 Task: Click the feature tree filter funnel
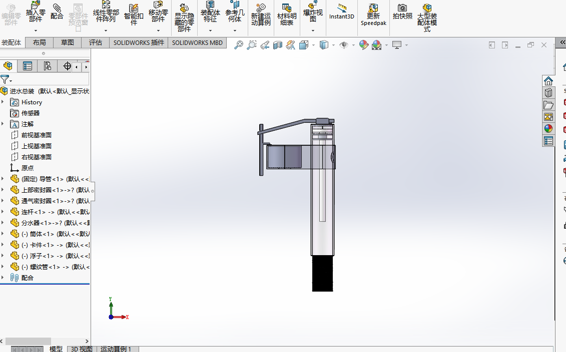[5, 79]
